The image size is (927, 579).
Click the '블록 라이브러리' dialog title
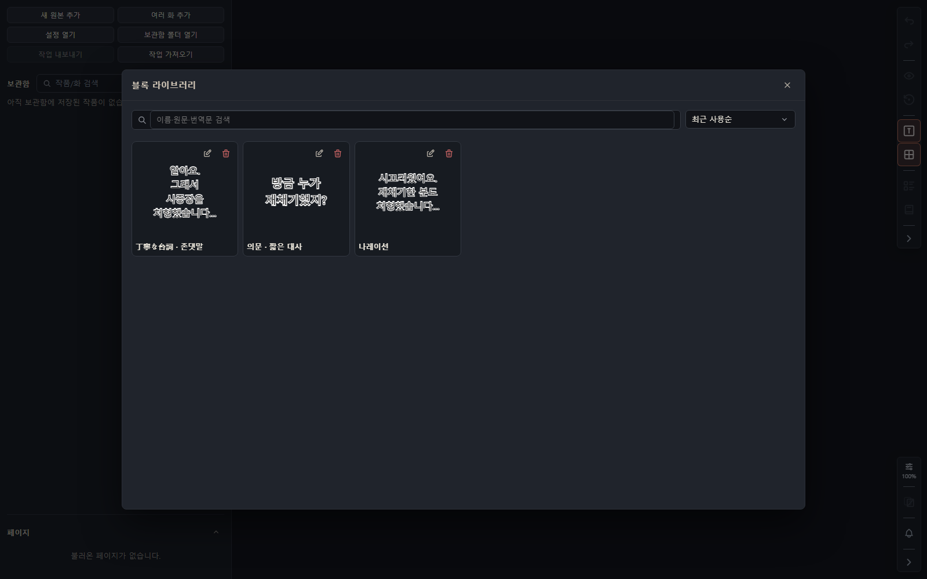point(163,85)
